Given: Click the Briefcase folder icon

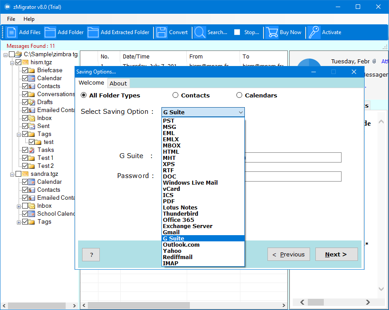Looking at the screenshot, I should [31, 70].
